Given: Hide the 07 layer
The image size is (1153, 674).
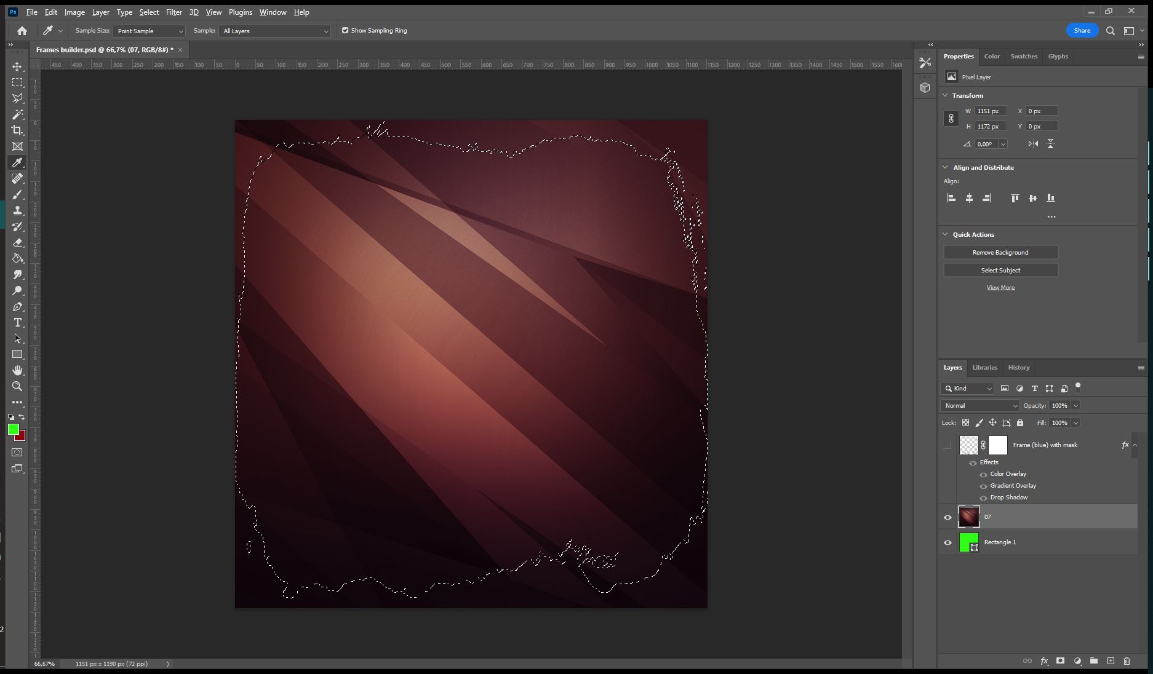Looking at the screenshot, I should pyautogui.click(x=948, y=517).
